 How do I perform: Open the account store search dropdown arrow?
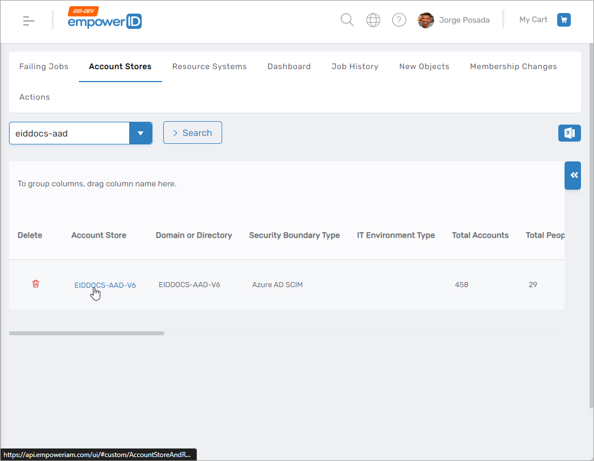click(x=141, y=134)
